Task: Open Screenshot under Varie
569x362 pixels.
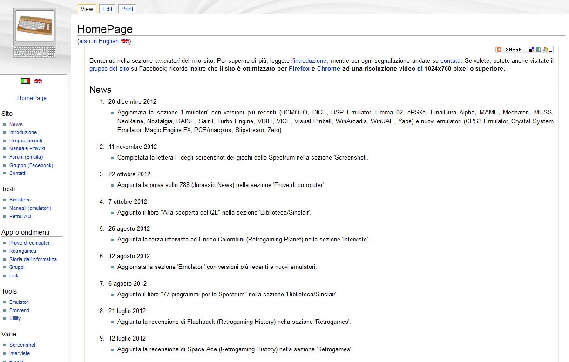Action: pos(22,345)
